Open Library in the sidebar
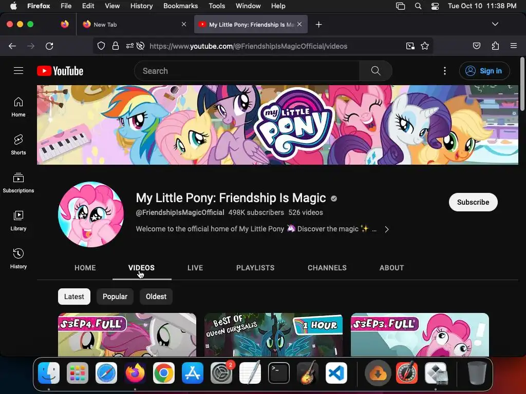 click(18, 221)
